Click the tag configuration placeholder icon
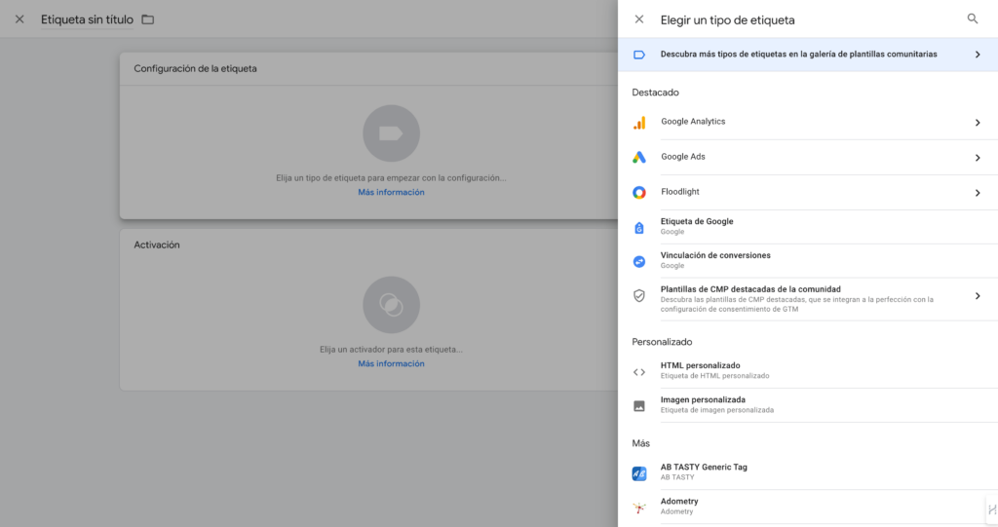Image resolution: width=998 pixels, height=527 pixels. [x=391, y=133]
